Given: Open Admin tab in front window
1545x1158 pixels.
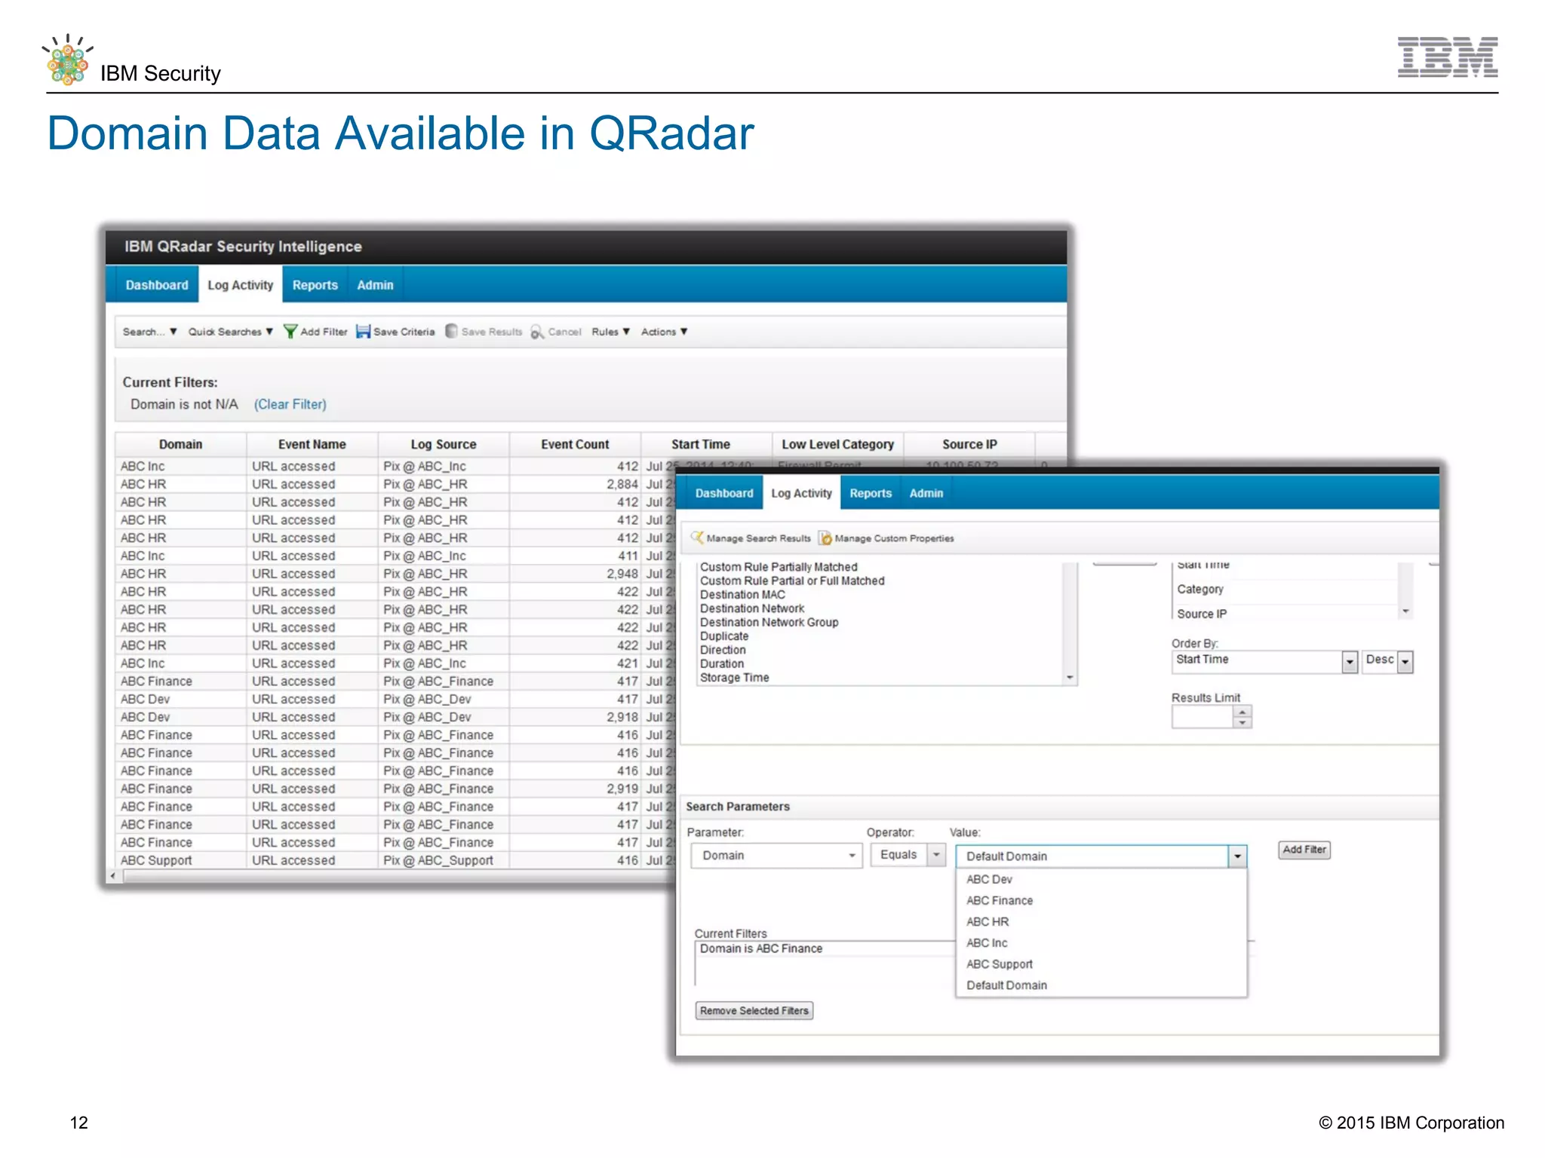Looking at the screenshot, I should (926, 493).
